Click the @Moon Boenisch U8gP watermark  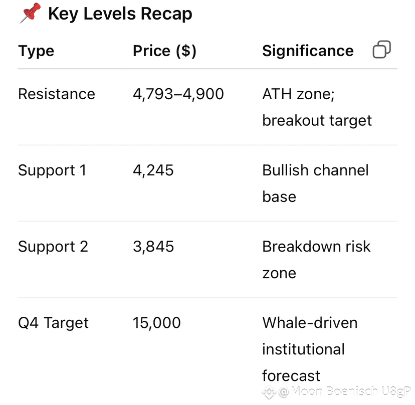(344, 391)
